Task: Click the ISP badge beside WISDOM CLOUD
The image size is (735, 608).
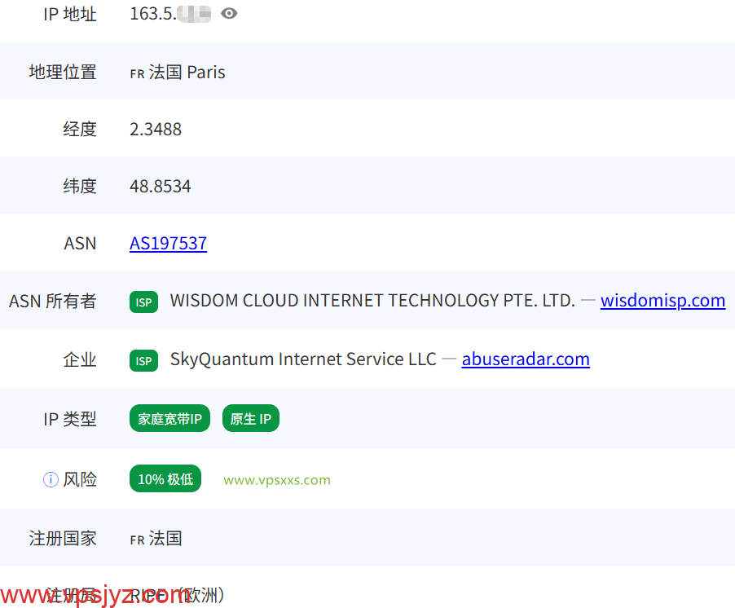Action: click(x=143, y=302)
